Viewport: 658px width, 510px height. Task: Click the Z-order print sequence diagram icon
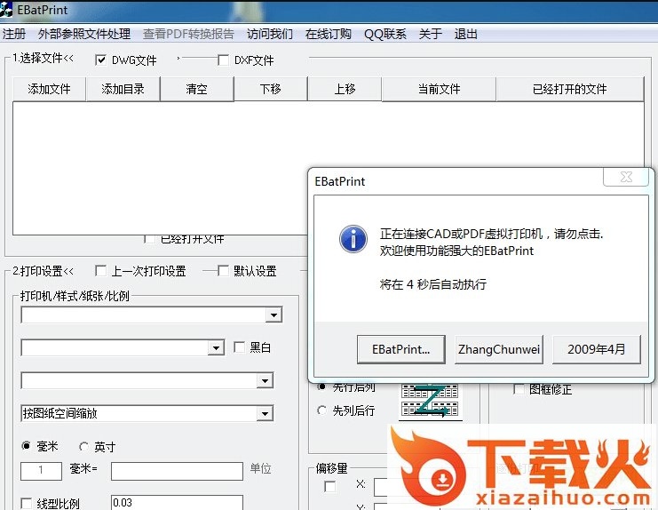[x=430, y=402]
